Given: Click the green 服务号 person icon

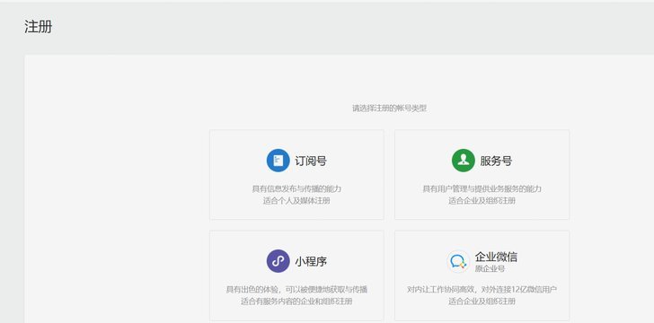Looking at the screenshot, I should point(463,161).
